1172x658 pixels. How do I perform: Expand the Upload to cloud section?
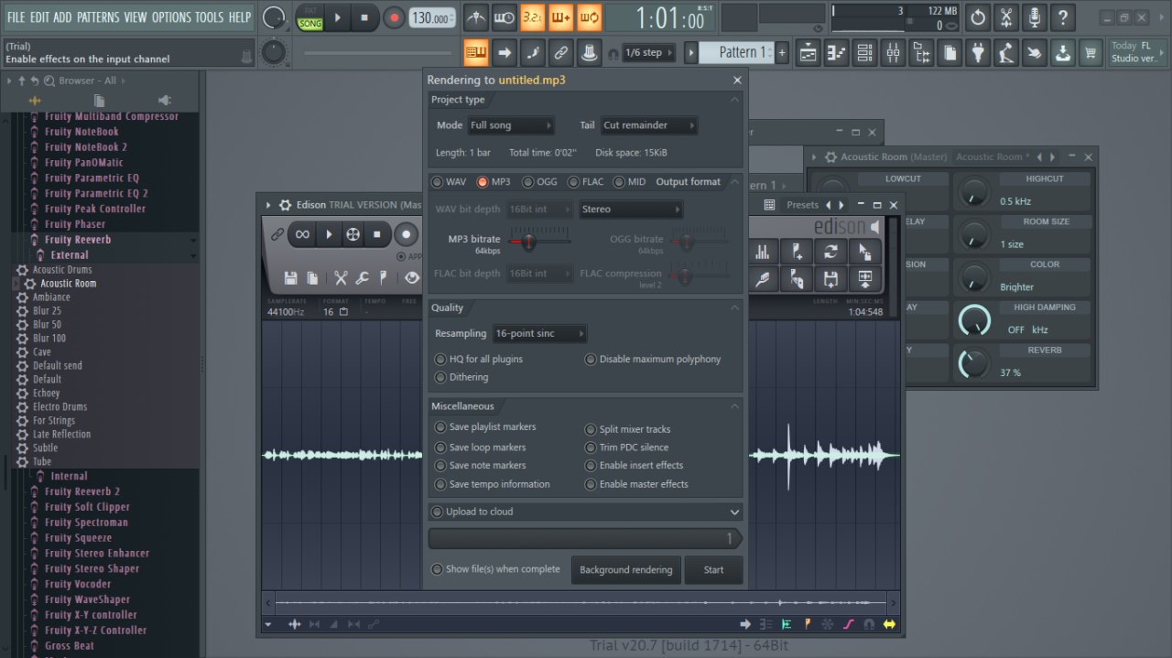[x=734, y=512]
